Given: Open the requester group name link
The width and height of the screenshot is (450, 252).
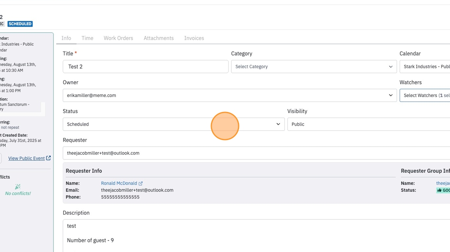Looking at the screenshot, I should pyautogui.click(x=443, y=183).
